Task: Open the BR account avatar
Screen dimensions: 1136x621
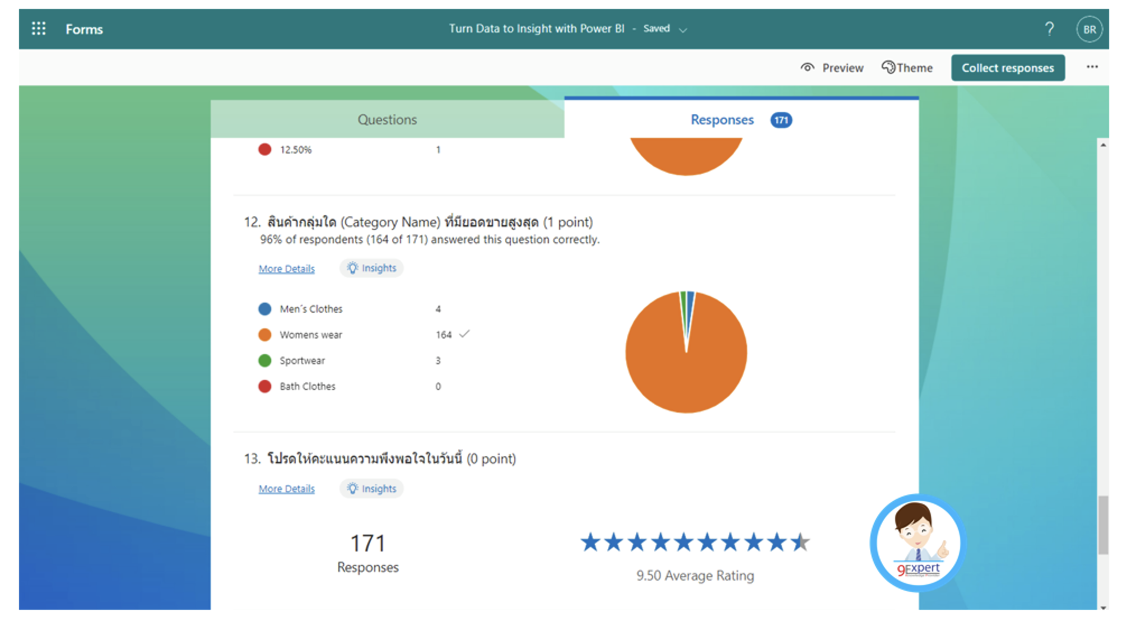Action: pos(1090,29)
